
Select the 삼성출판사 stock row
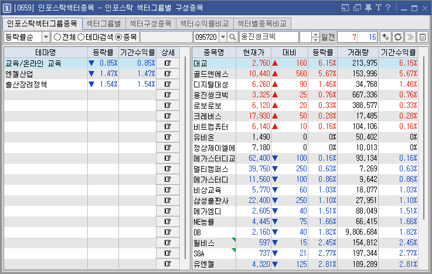click(x=305, y=201)
